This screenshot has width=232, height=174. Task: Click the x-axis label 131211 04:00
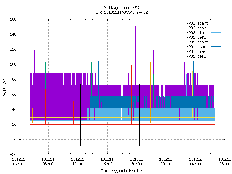pyautogui.click(x=18, y=162)
